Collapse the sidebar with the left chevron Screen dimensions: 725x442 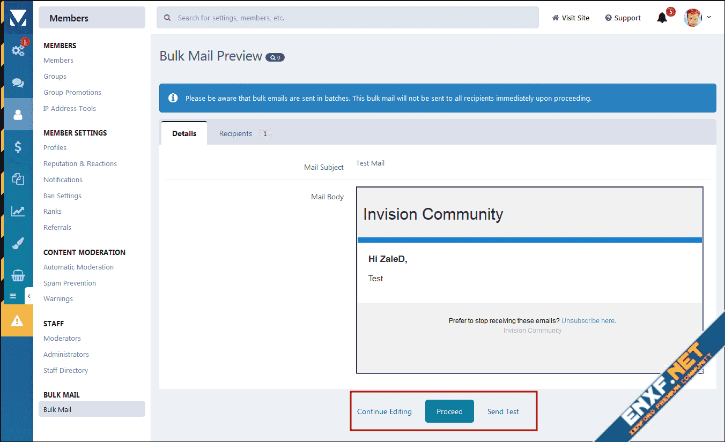click(29, 296)
